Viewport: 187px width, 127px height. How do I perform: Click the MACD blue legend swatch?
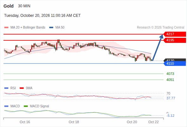coord(6,106)
